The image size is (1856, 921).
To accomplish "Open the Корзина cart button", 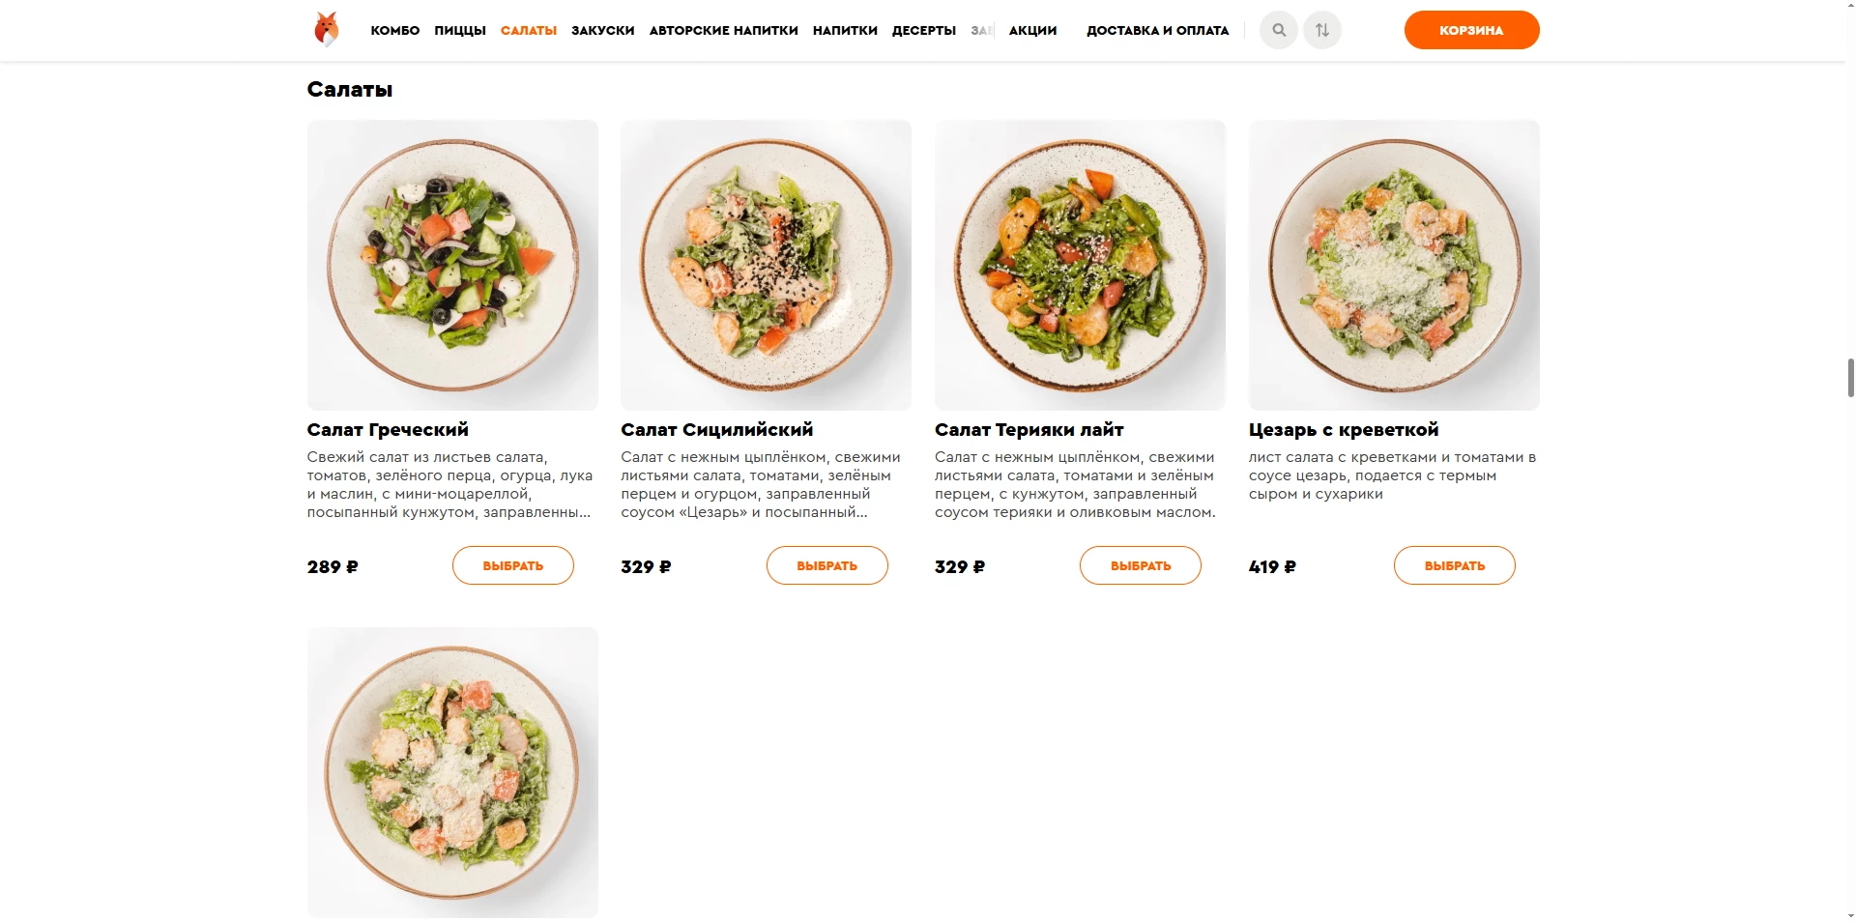I will point(1471,30).
